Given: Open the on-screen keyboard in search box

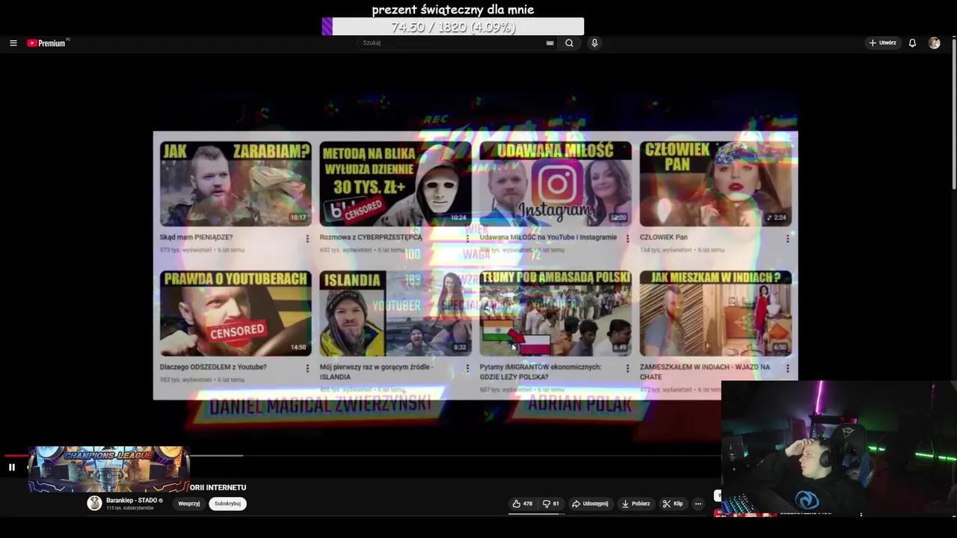Looking at the screenshot, I should pyautogui.click(x=550, y=43).
